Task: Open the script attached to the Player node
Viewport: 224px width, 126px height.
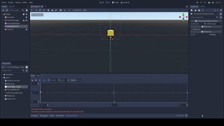Action: click(24, 14)
